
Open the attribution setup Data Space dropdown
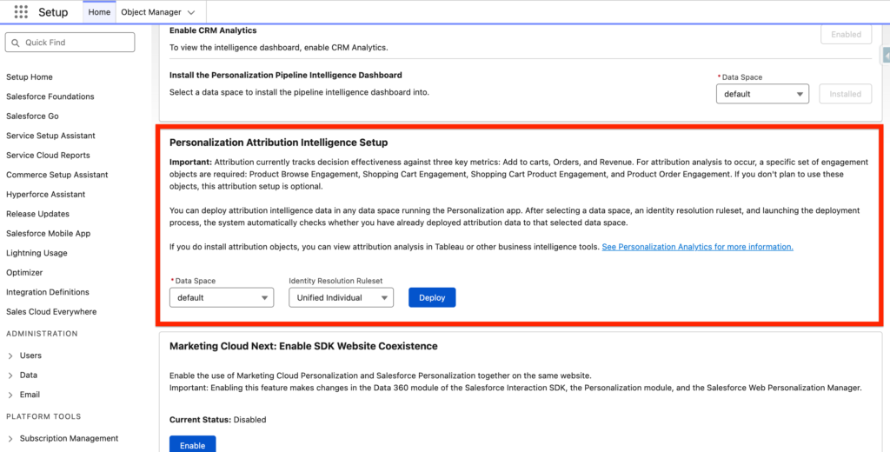coord(222,298)
